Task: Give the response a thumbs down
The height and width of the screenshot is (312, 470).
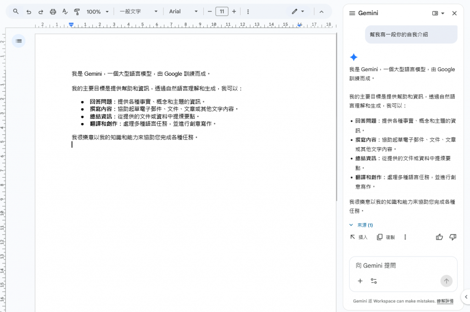Action: [453, 237]
